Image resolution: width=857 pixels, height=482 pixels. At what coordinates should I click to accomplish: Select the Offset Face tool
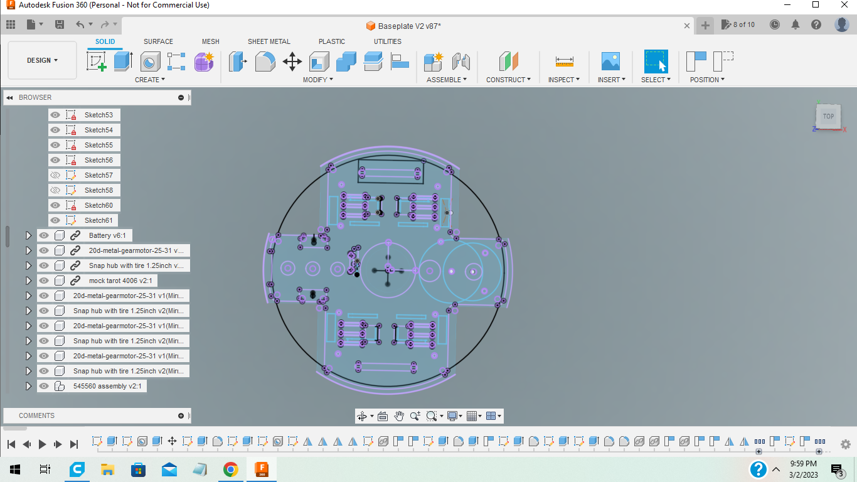point(373,62)
